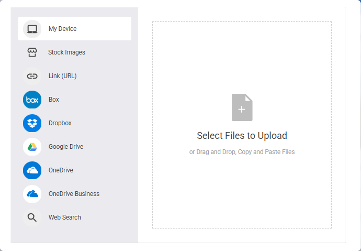Screen dimensions: 361x251
Task: Click the Select Files to Upload text
Action: click(x=242, y=136)
